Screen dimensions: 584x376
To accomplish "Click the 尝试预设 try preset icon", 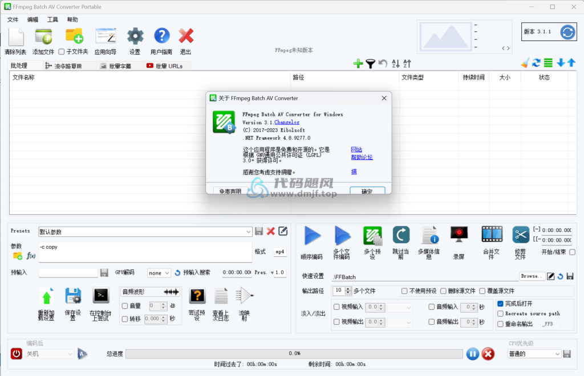I will [x=197, y=296].
